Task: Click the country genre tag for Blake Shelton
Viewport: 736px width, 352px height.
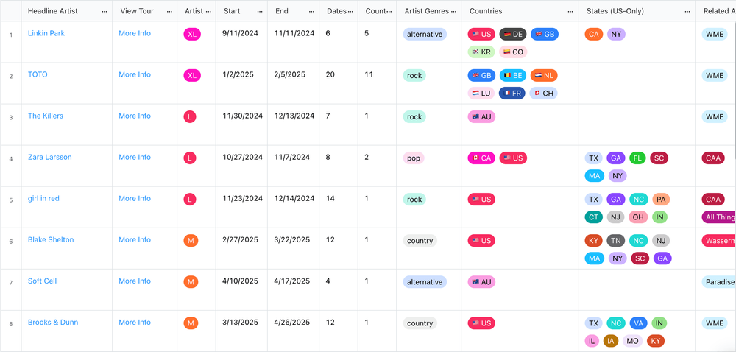Action: pos(420,241)
